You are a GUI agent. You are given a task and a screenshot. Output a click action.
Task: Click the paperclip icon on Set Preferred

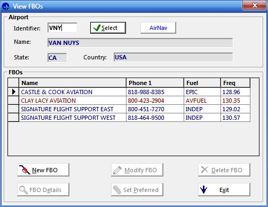pos(117,190)
